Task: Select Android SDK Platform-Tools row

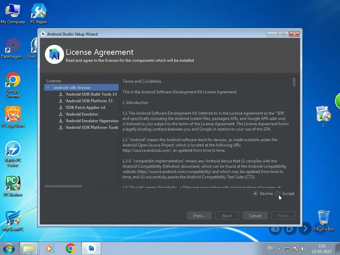Action: 81,127
